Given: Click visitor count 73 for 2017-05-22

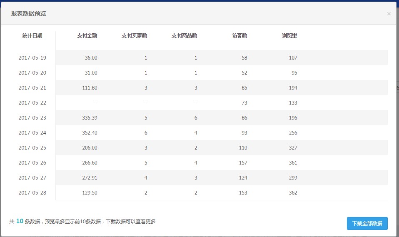Looking at the screenshot, I should point(244,103).
